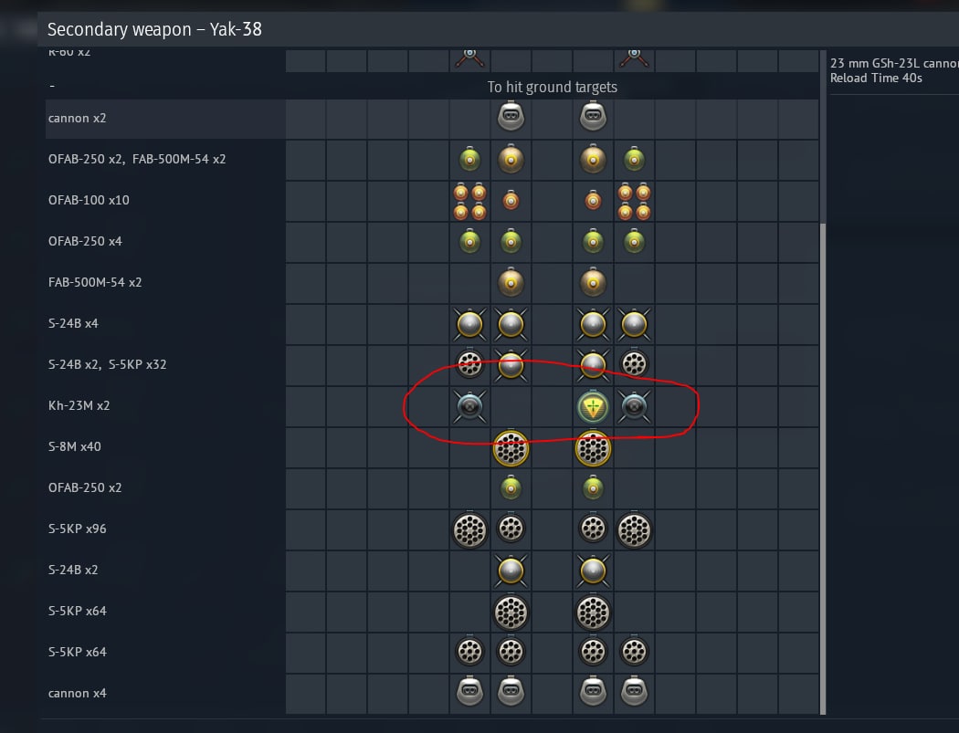Viewport: 959px width, 733px height.
Task: Click the leftmost large rocket pod in S-5KP x96 row
Action: (x=469, y=529)
